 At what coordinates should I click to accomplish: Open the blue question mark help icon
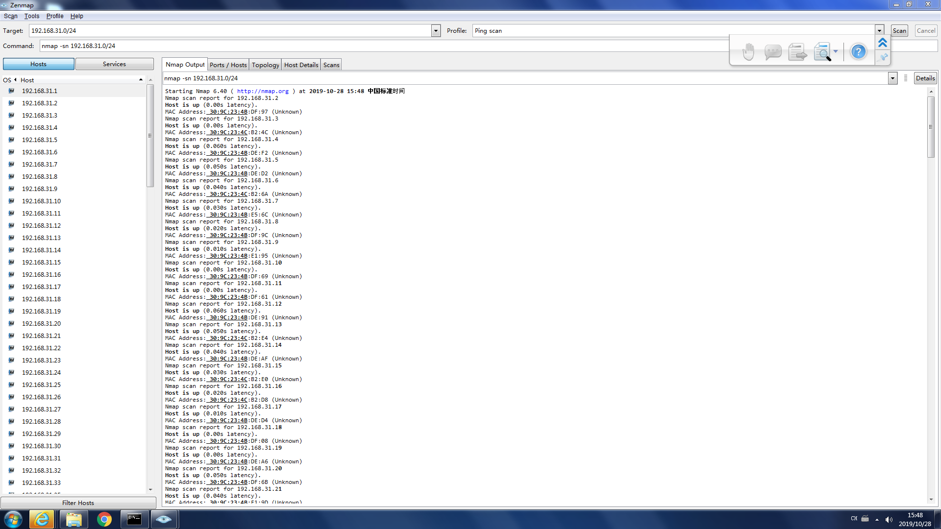pyautogui.click(x=858, y=51)
